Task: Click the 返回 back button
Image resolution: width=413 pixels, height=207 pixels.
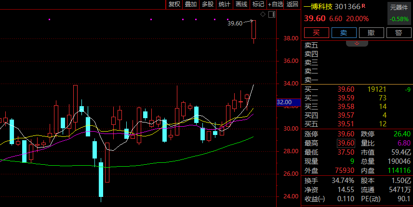Action: pos(293,4)
